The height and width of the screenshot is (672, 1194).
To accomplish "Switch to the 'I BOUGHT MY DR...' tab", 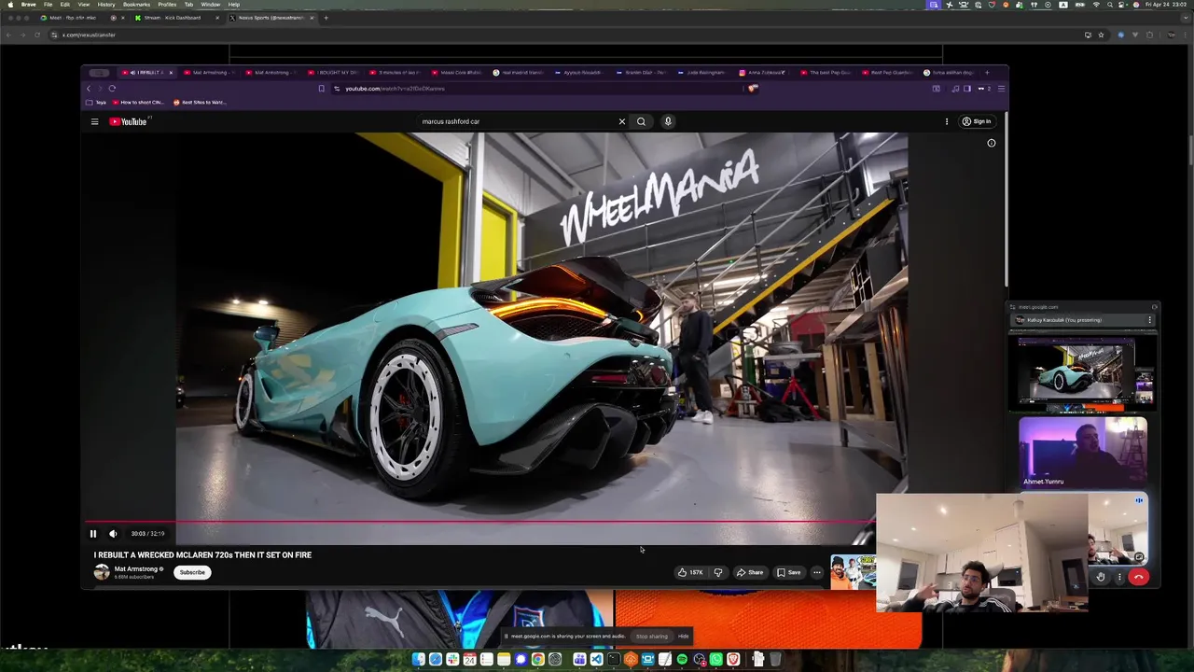I will tap(334, 72).
